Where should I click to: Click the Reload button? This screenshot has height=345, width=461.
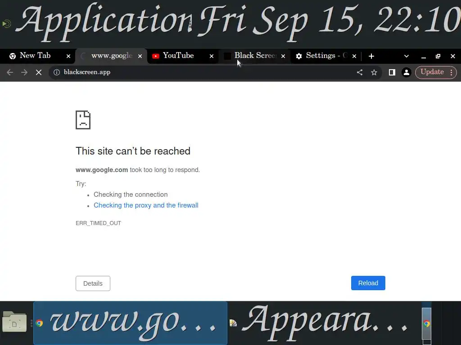(x=368, y=283)
